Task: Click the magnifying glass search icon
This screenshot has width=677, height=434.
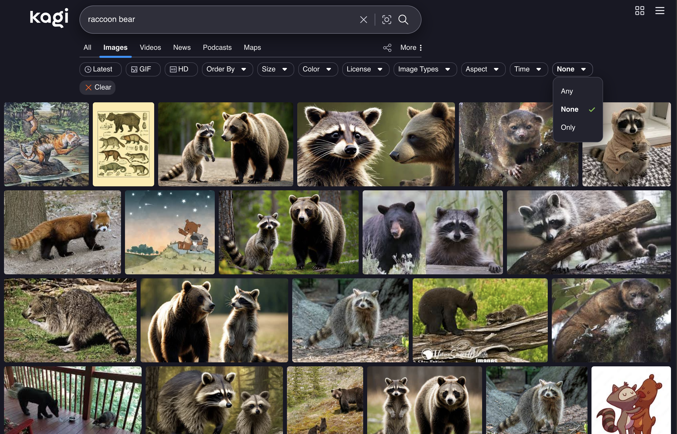Action: (403, 20)
